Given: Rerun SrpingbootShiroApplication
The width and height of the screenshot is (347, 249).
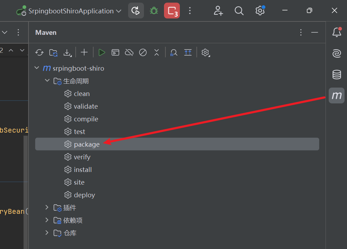Looking at the screenshot, I should [x=136, y=11].
